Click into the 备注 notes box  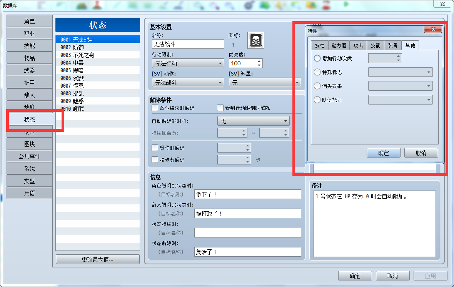375,224
